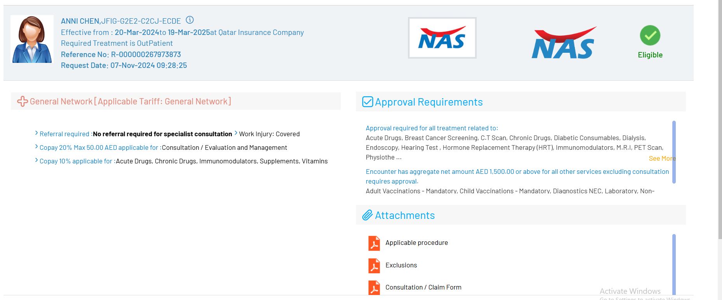Screen dimensions: 722x300
Task: Open the Exclusions attachment link
Action: (x=401, y=265)
